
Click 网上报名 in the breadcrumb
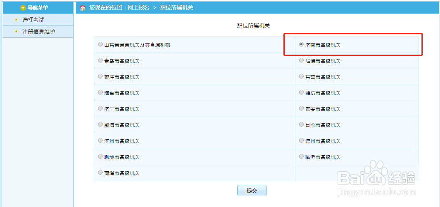(138, 7)
